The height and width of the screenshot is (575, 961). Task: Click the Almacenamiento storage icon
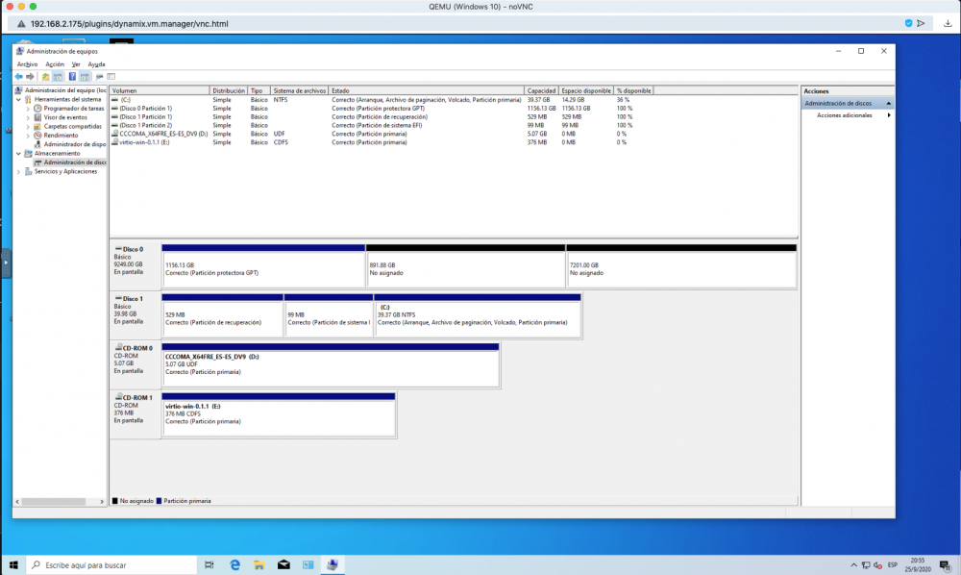28,153
